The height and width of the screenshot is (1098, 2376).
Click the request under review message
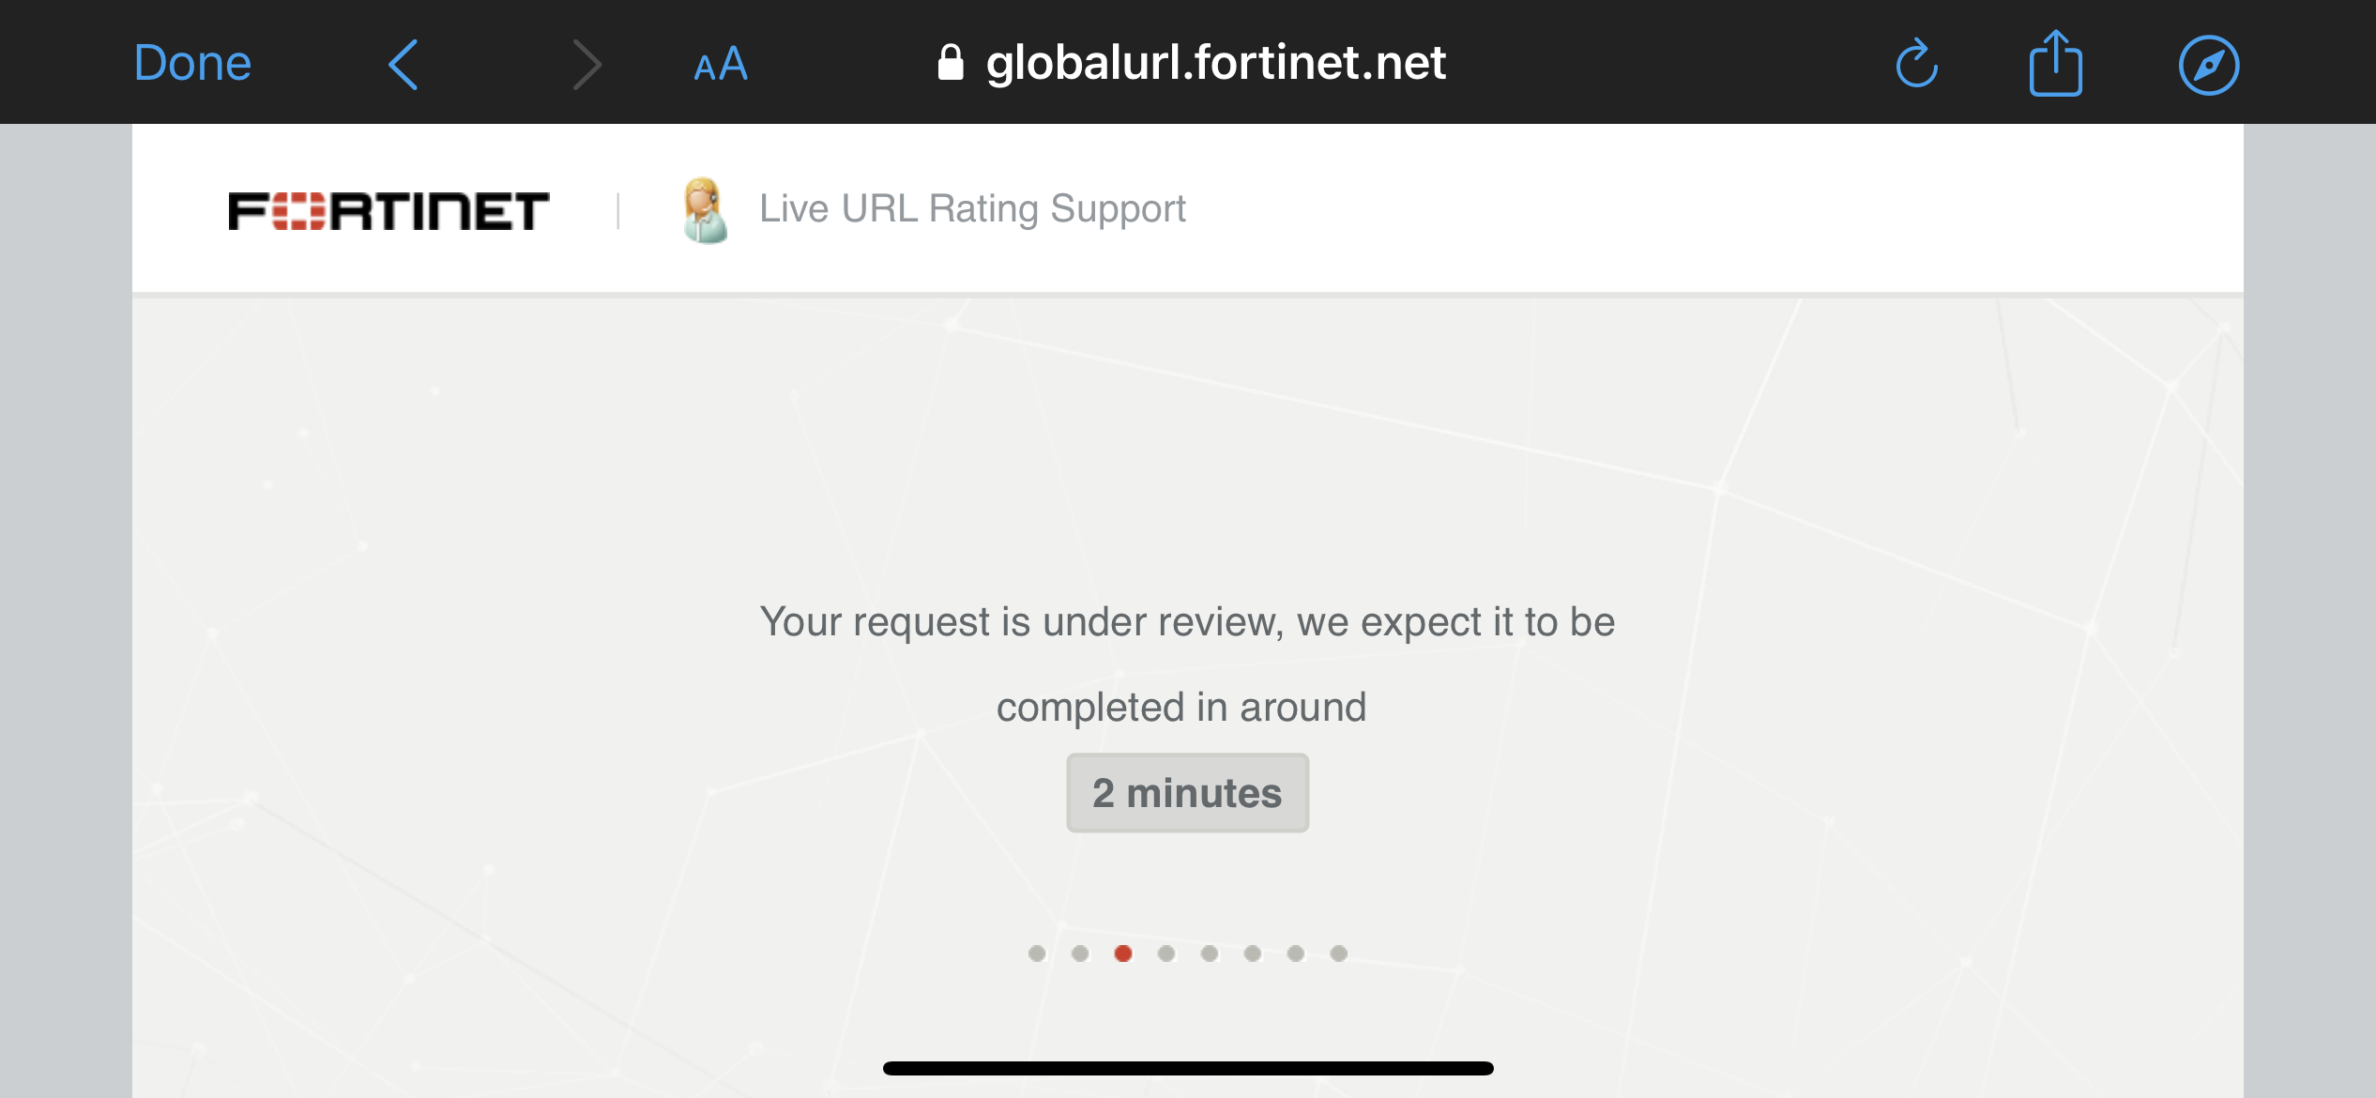tap(1187, 664)
